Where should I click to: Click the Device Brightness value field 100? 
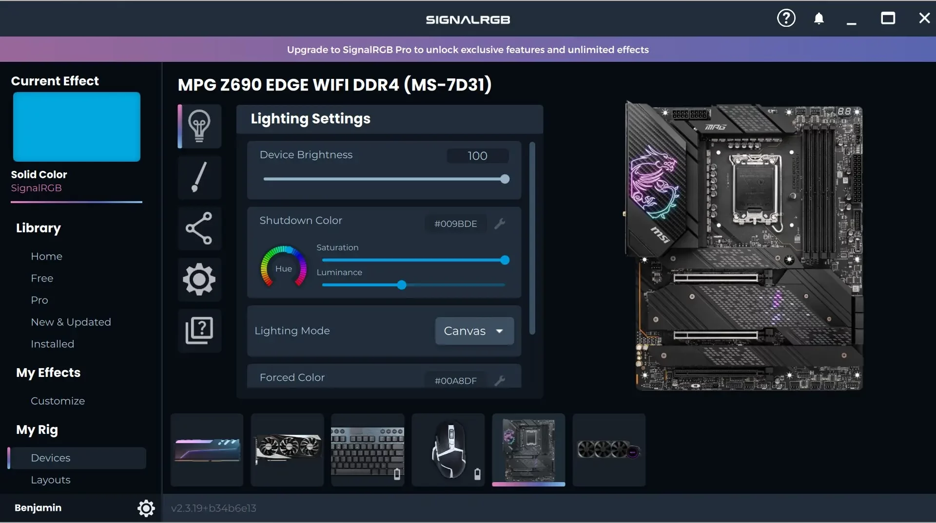478,156
